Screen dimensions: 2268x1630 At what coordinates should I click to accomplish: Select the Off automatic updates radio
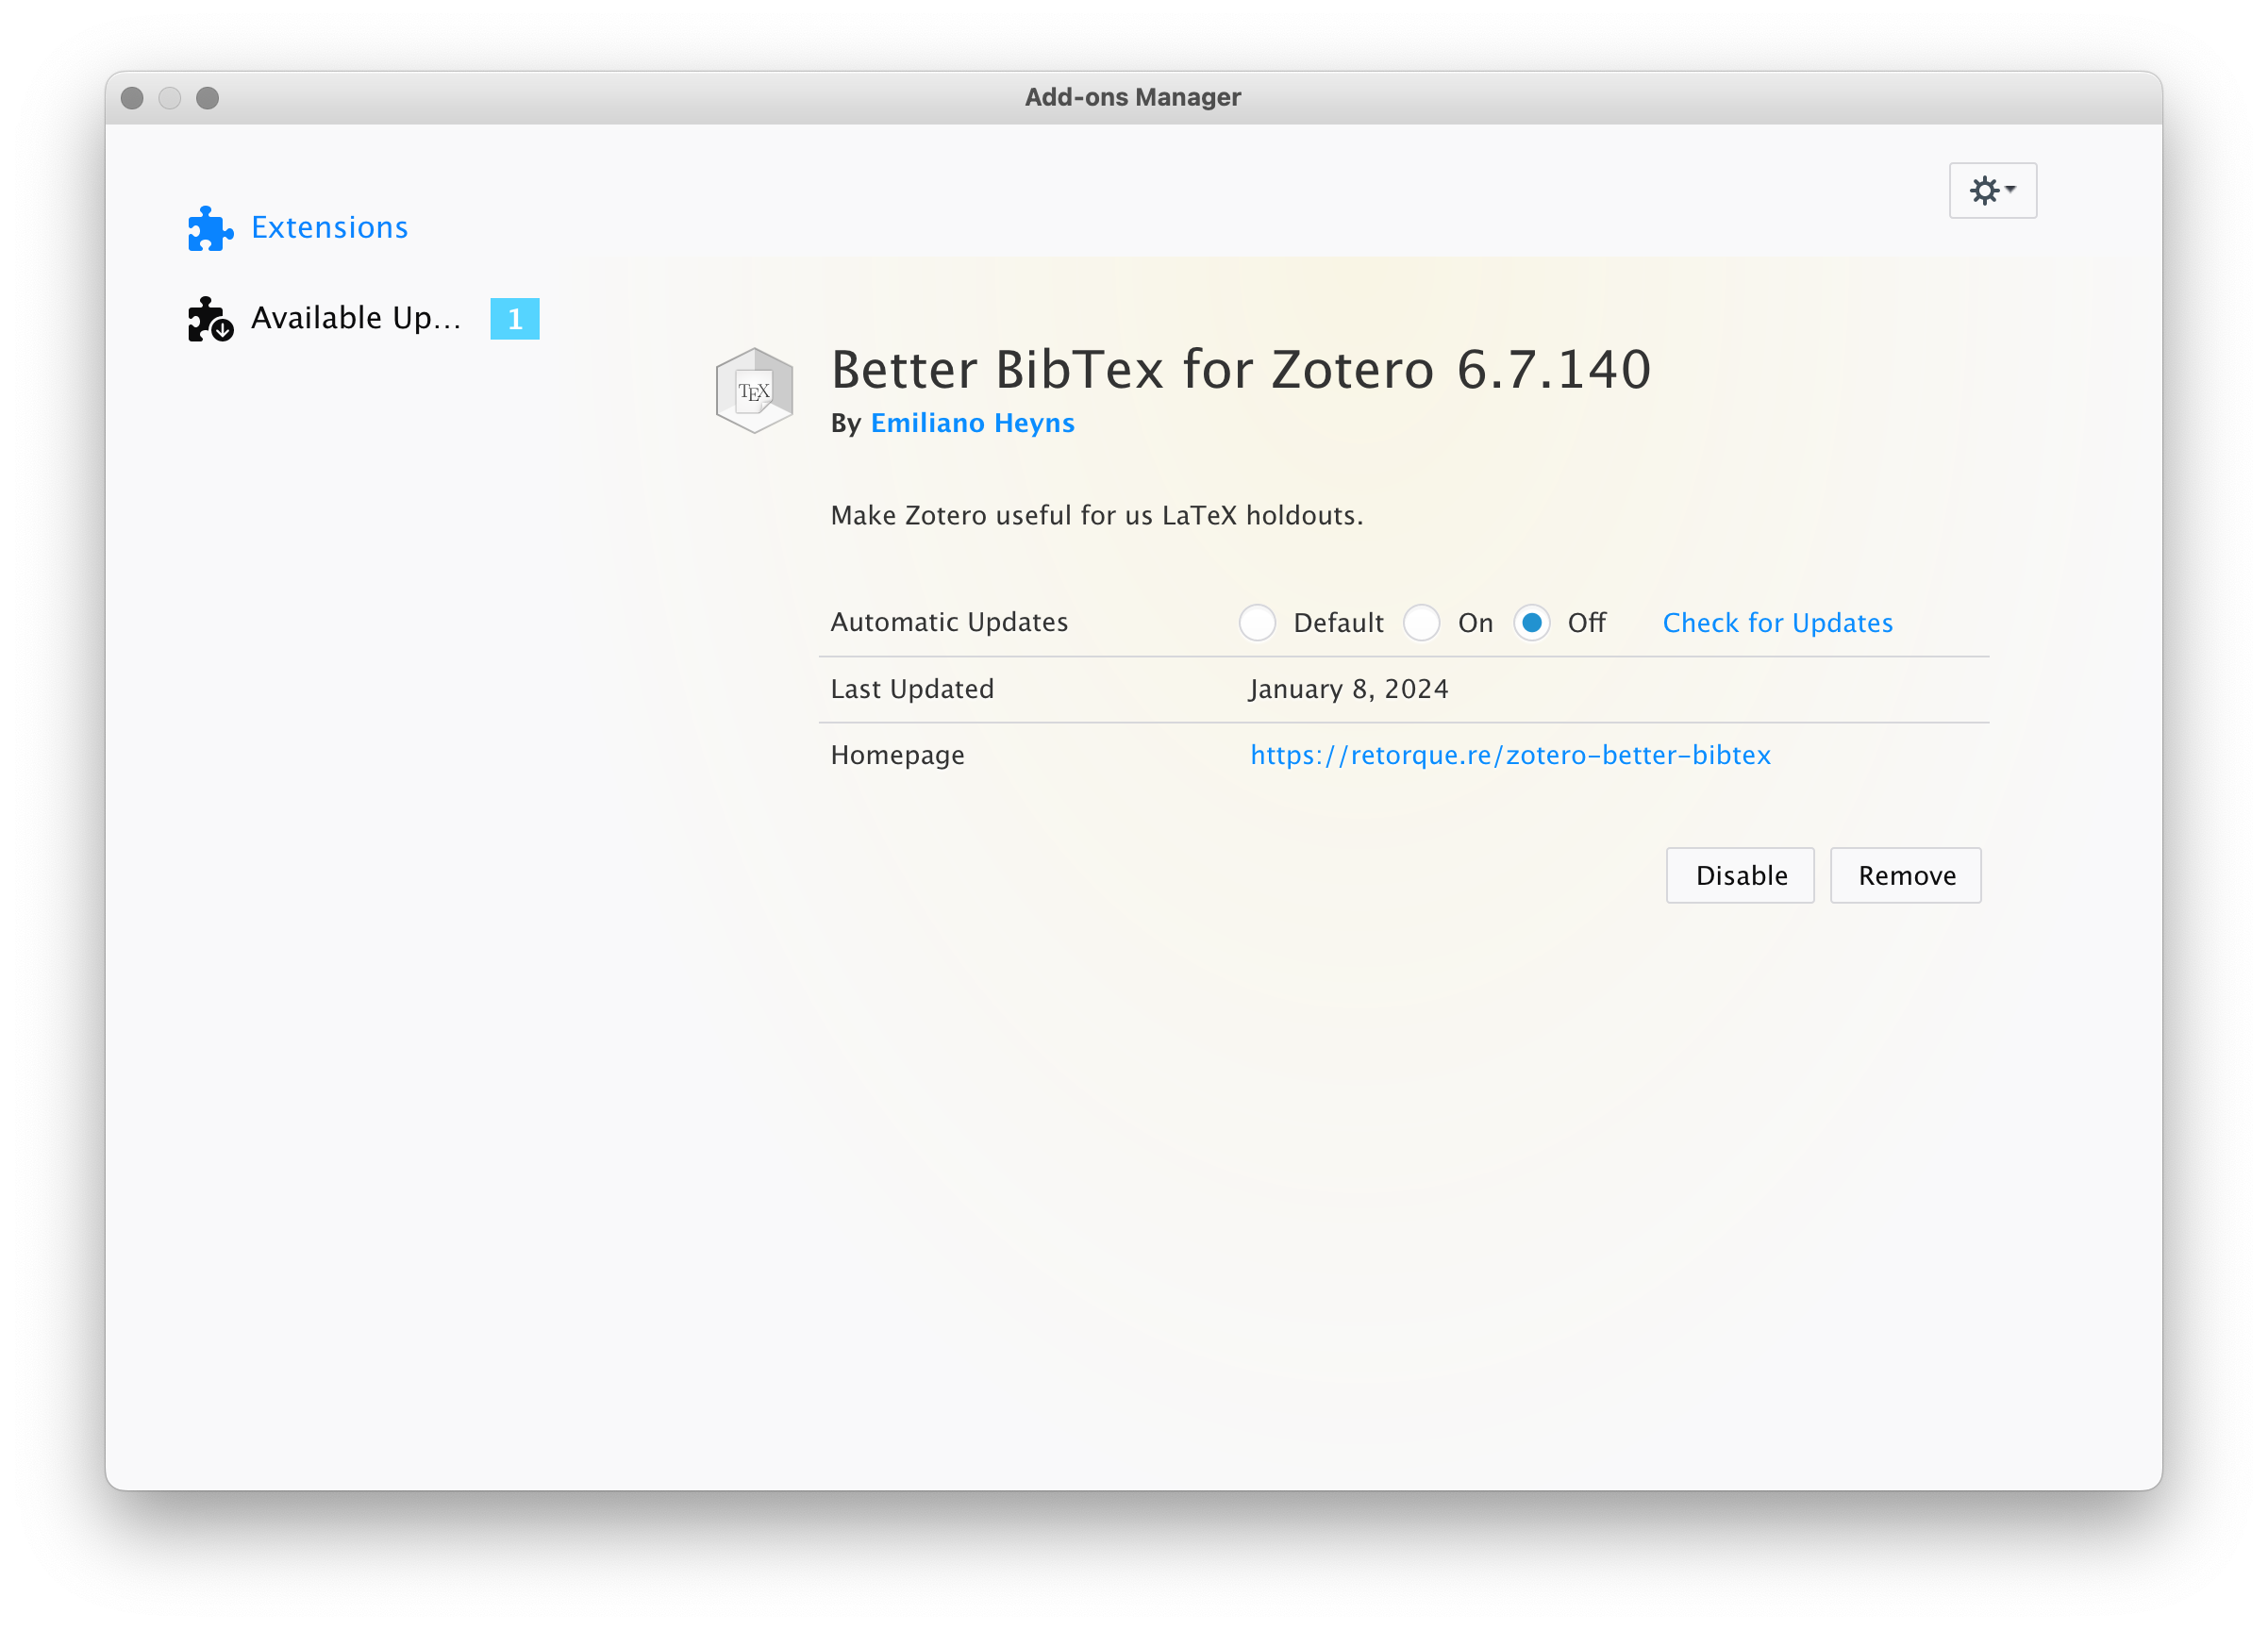point(1532,622)
